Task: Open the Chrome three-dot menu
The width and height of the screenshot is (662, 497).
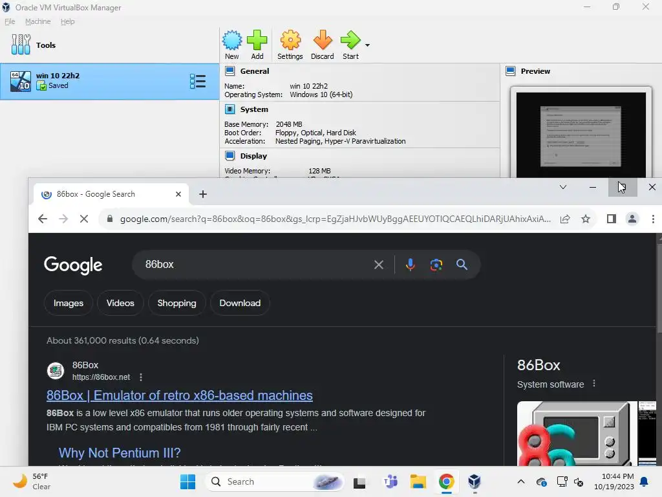Action: pyautogui.click(x=653, y=219)
